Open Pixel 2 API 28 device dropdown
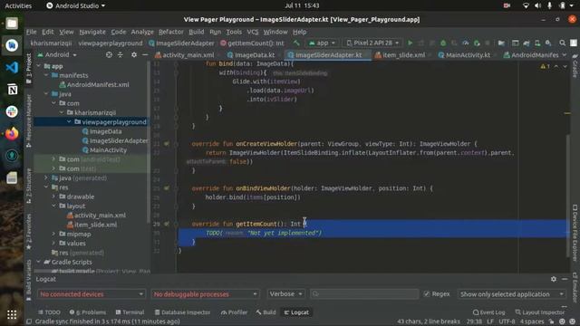580x326 pixels. pos(372,43)
